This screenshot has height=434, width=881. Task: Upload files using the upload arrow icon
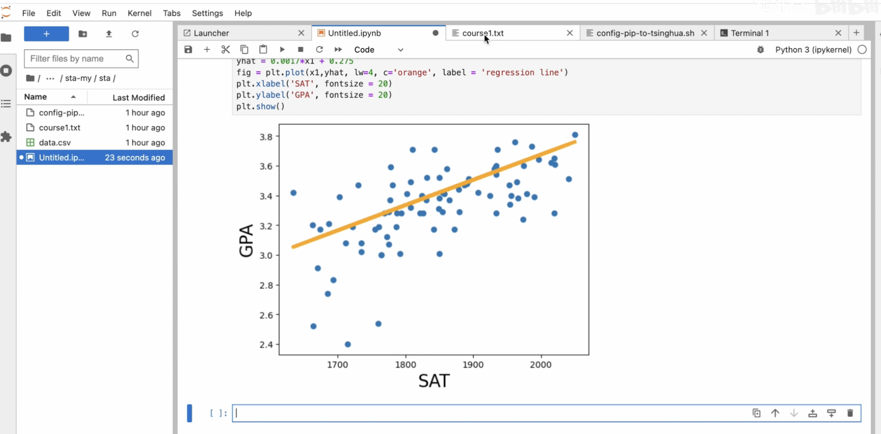click(x=109, y=34)
